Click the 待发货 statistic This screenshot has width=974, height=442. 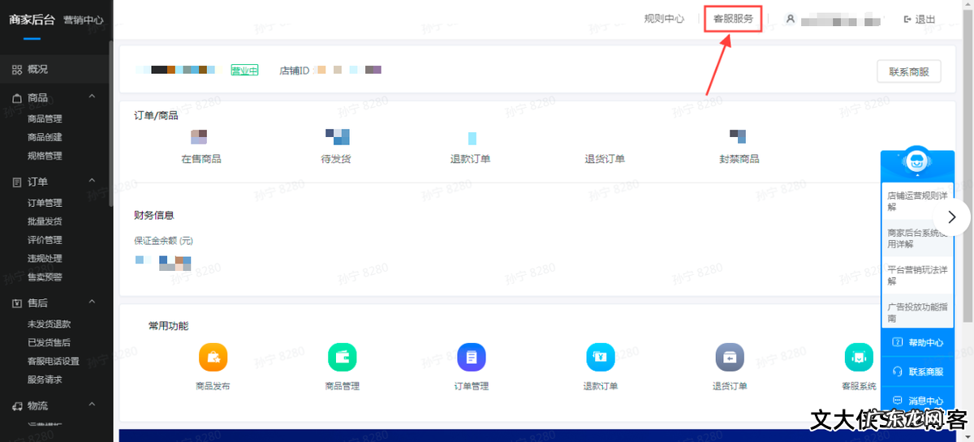(x=336, y=159)
